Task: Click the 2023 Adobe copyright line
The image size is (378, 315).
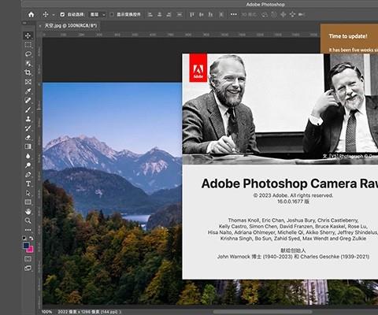Action: (x=293, y=195)
